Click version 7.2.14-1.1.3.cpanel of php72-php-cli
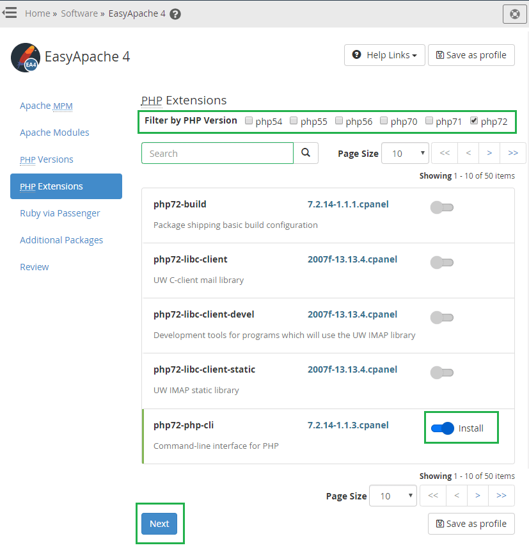 pos(348,425)
